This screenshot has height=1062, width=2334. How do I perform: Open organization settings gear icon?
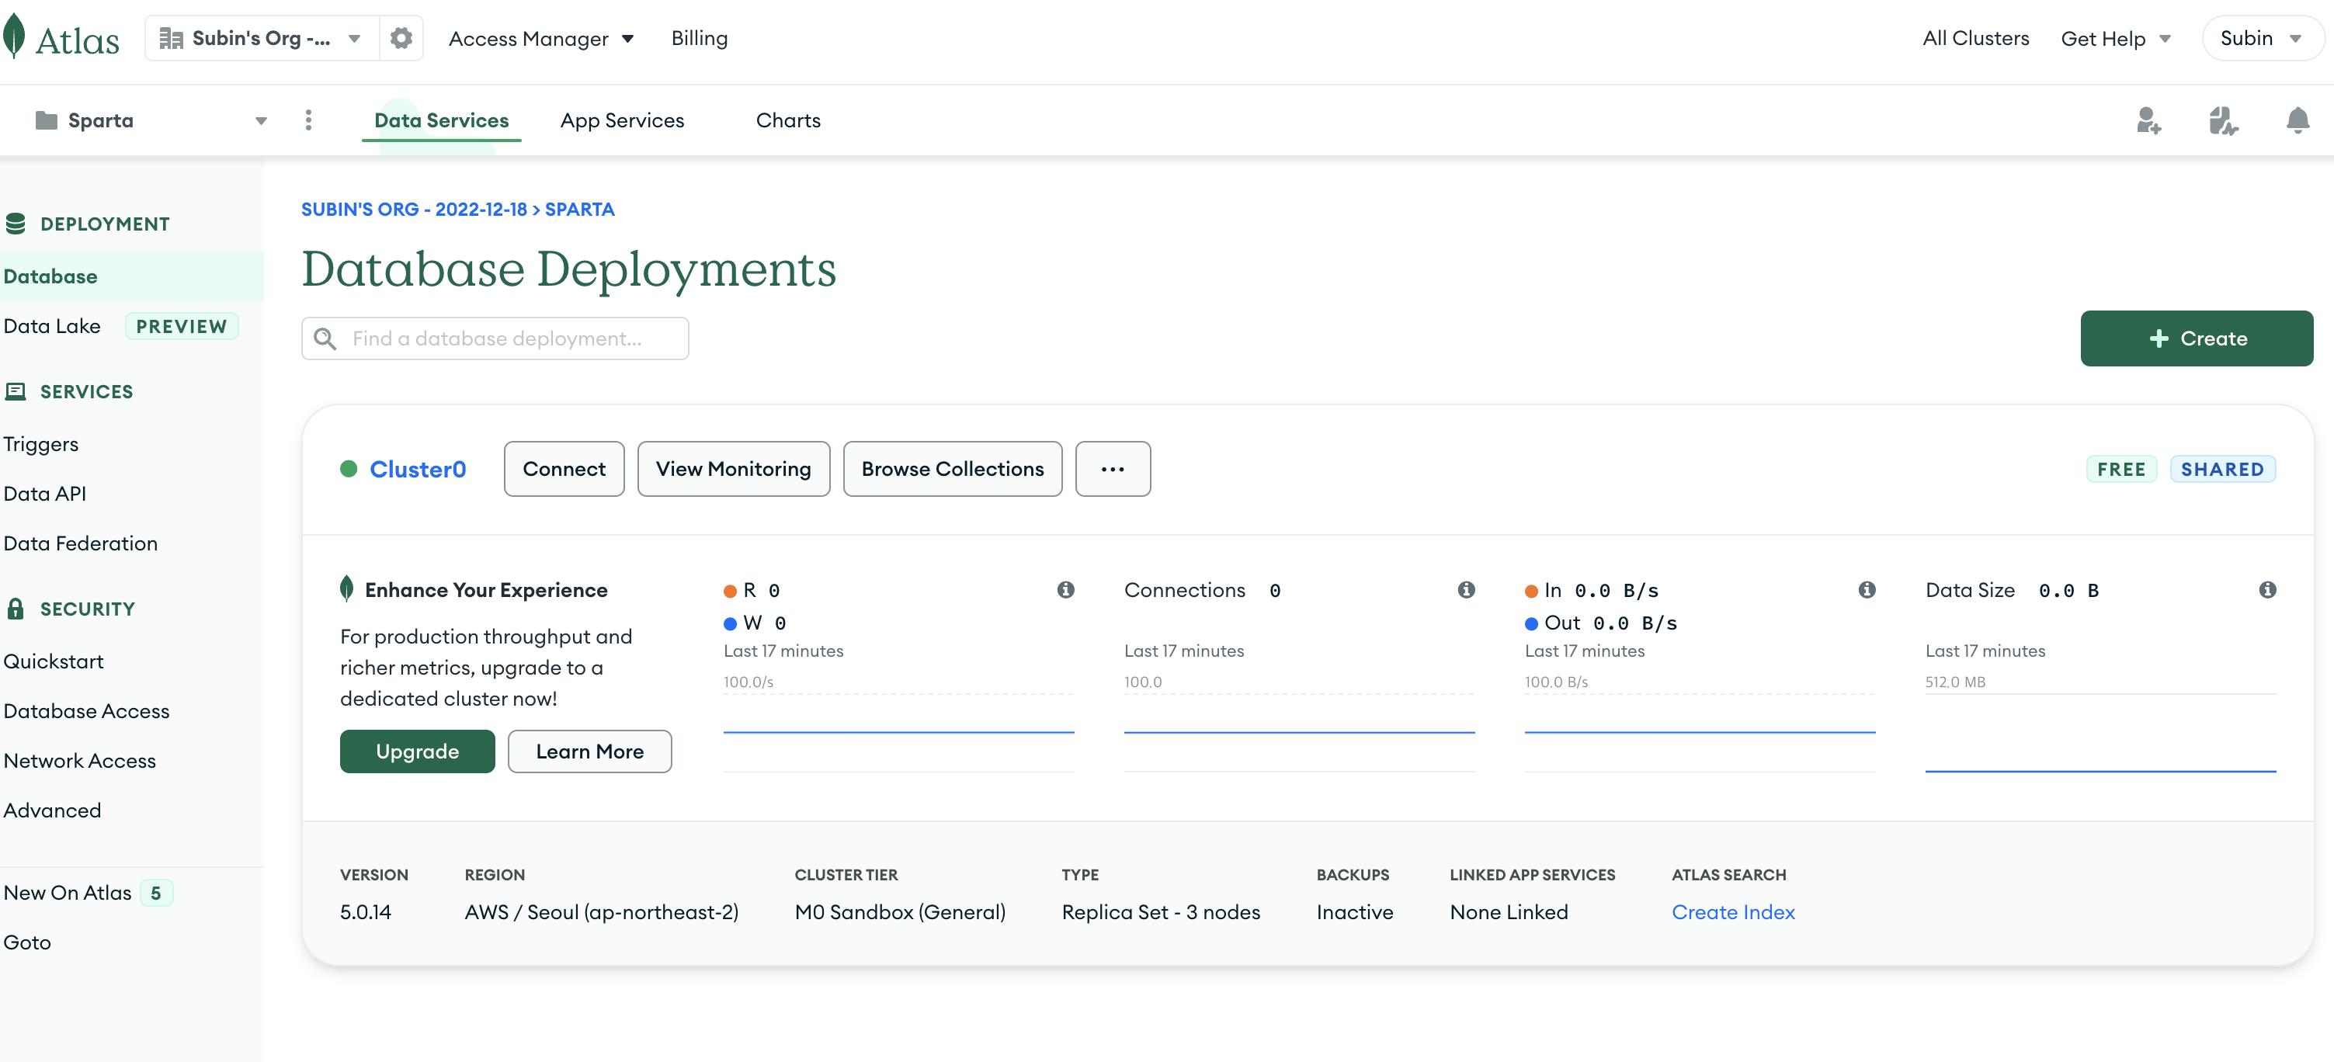tap(401, 38)
